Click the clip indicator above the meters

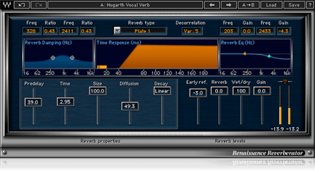tap(285, 81)
